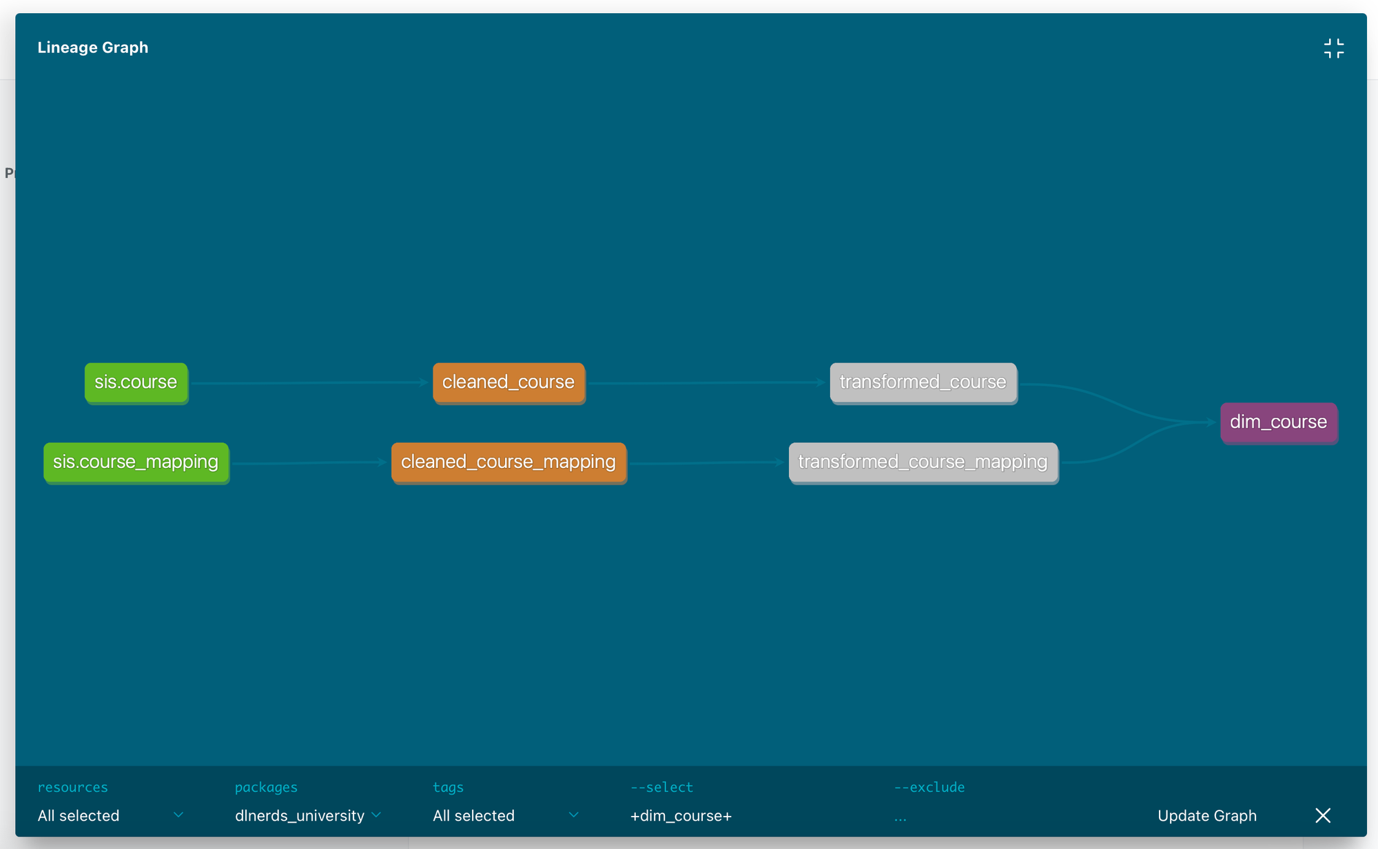Select the transformed_course_mapping node
1378x849 pixels.
923,462
